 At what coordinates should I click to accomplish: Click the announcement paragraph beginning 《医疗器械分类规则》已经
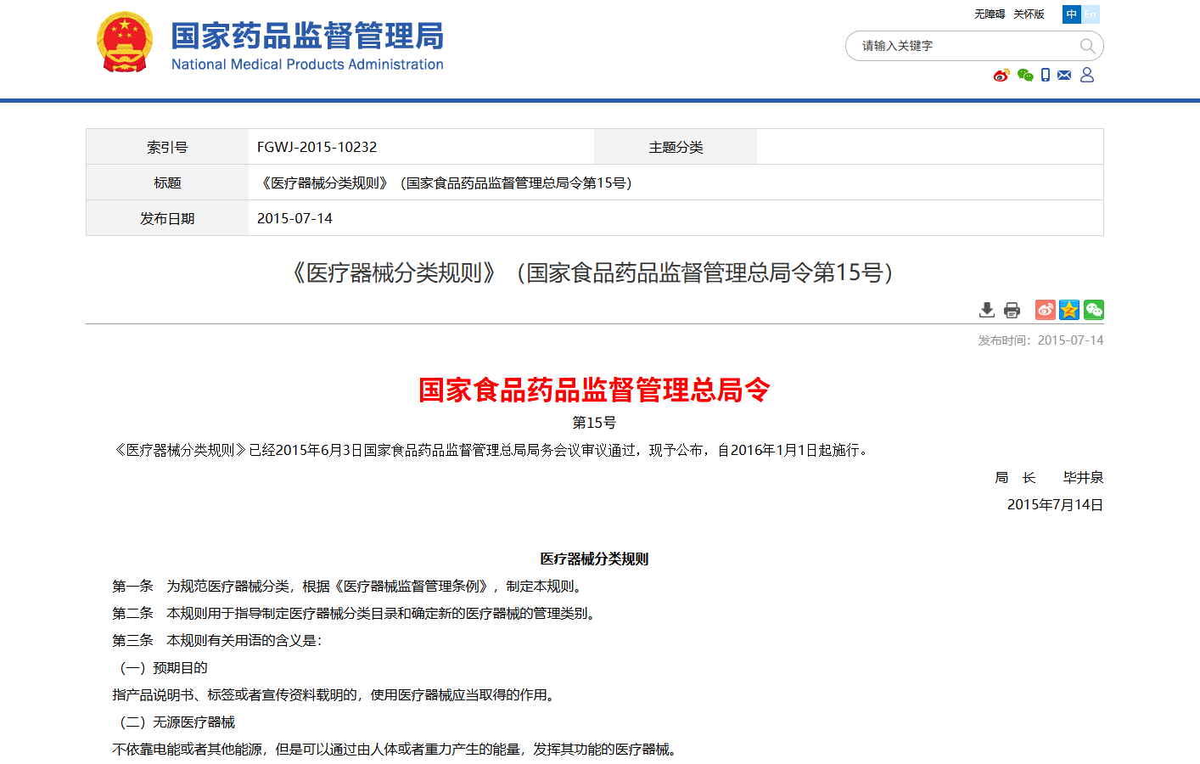(x=492, y=451)
